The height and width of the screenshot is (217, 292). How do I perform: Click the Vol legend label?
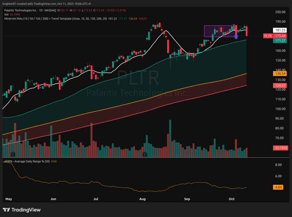coord(7,14)
